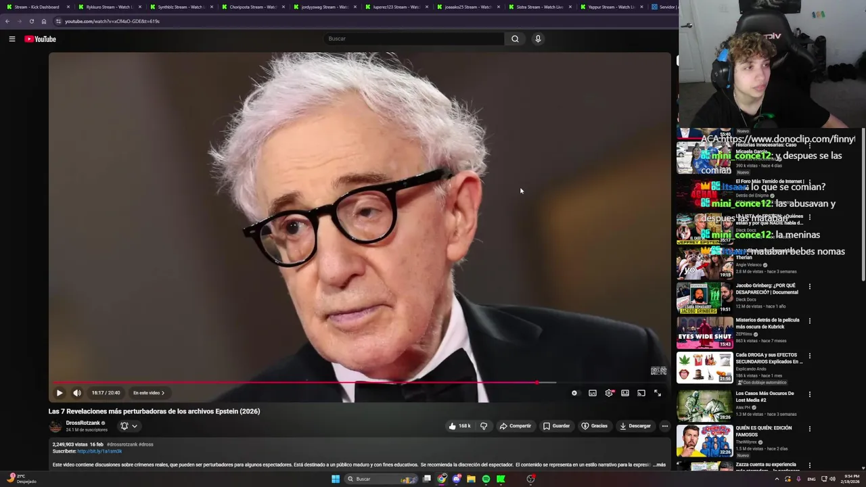Viewport: 866px width, 487px height.
Task: Switch to the Choriposta Stream tab
Action: pyautogui.click(x=252, y=7)
